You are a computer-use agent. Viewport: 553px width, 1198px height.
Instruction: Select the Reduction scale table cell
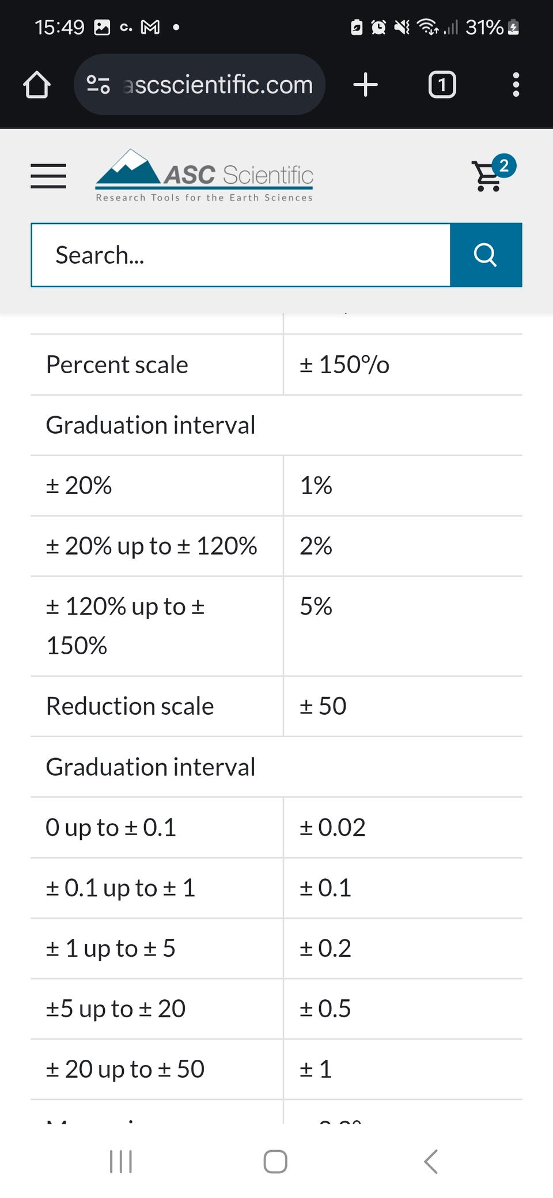click(x=157, y=706)
